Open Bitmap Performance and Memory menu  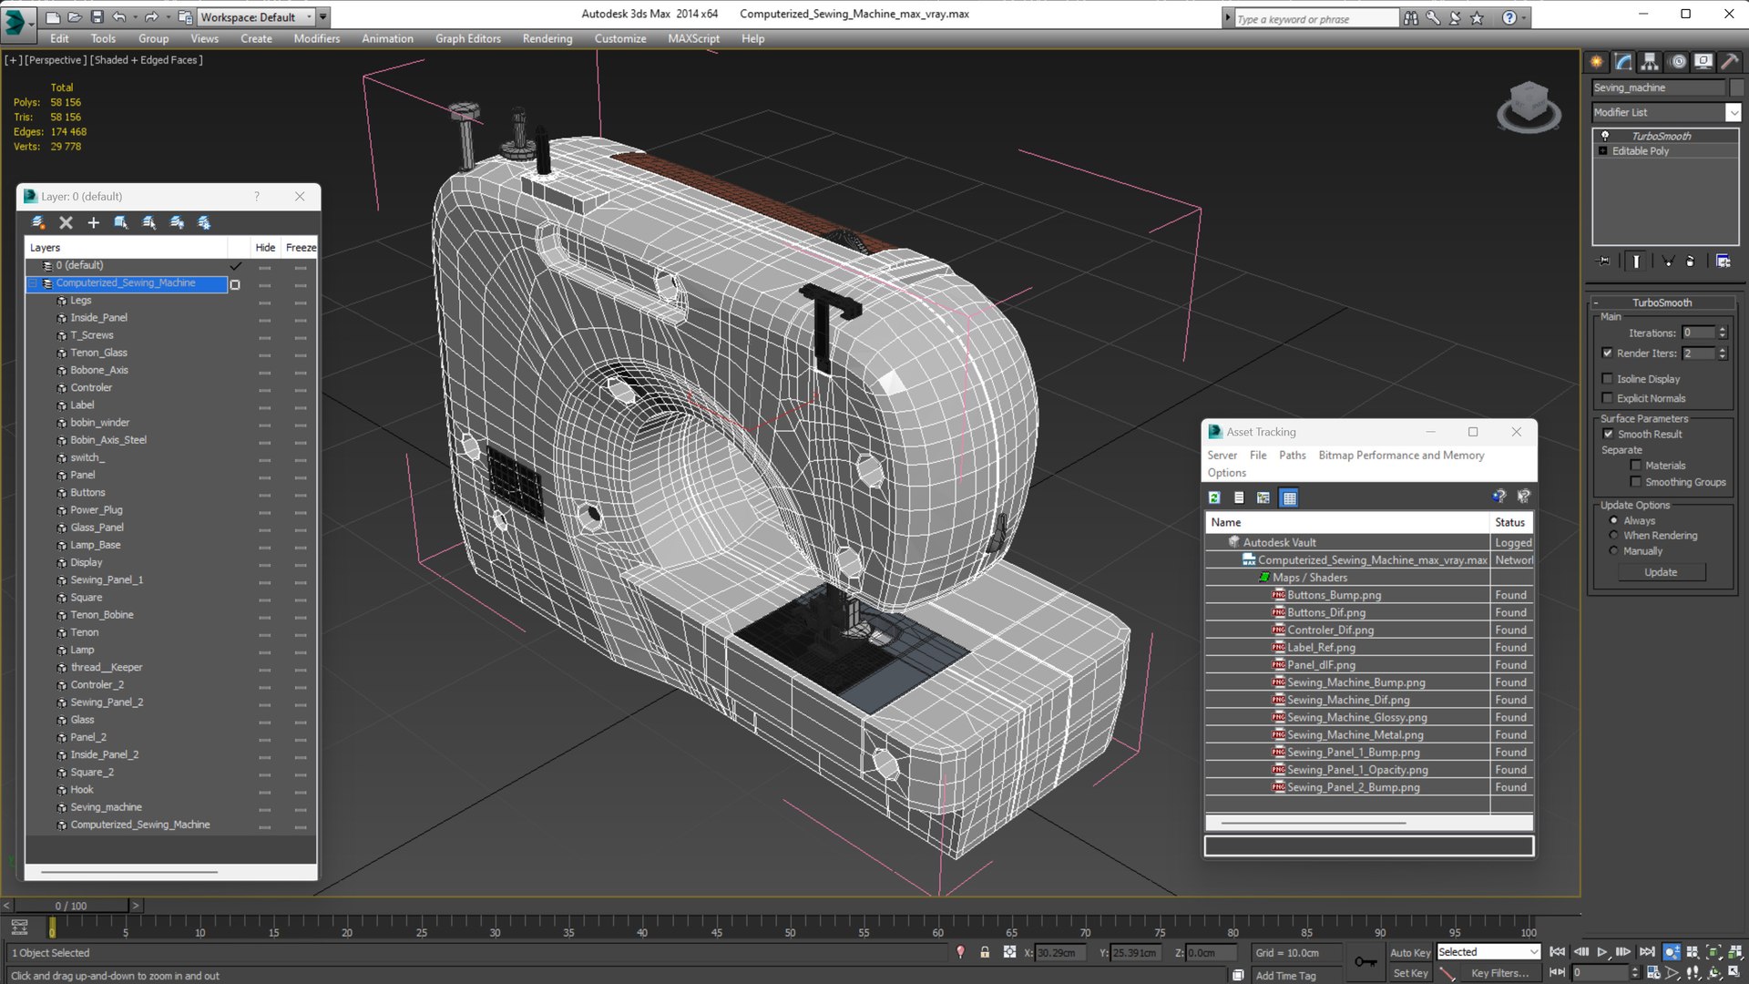1401,456
